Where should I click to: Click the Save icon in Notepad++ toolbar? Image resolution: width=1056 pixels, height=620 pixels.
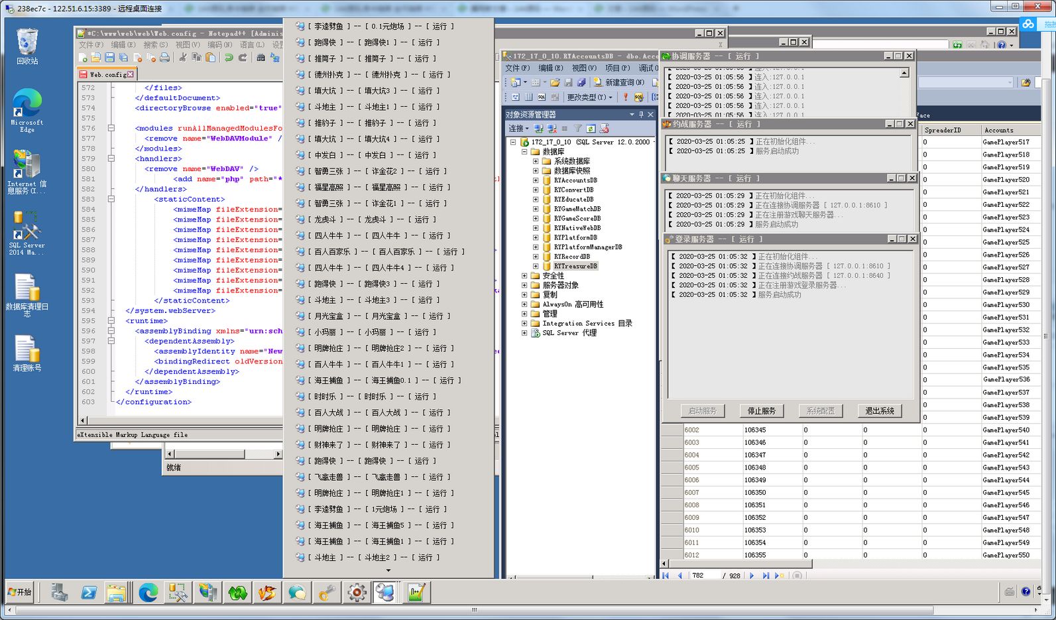[x=110, y=58]
